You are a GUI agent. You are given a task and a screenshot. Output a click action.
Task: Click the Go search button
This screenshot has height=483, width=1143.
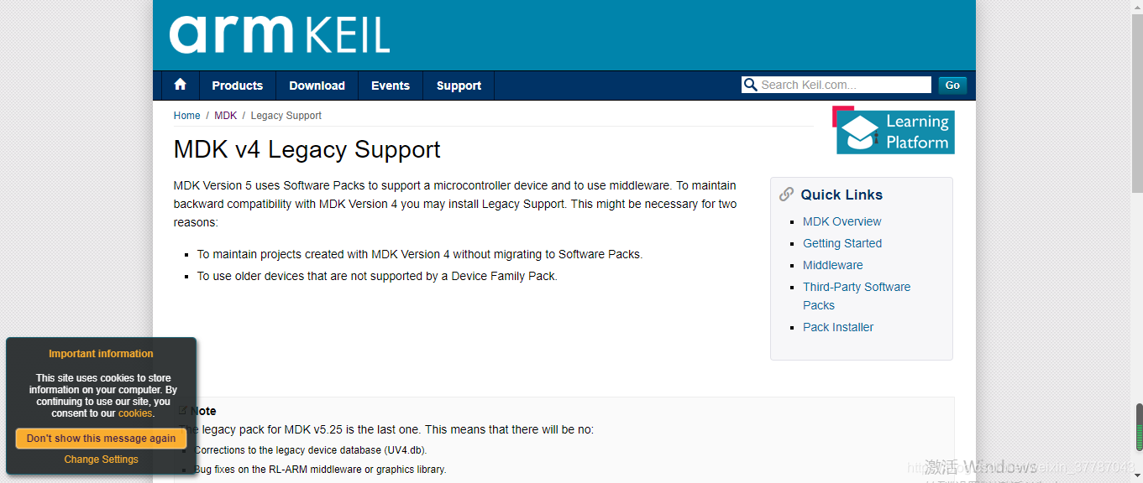pos(952,85)
